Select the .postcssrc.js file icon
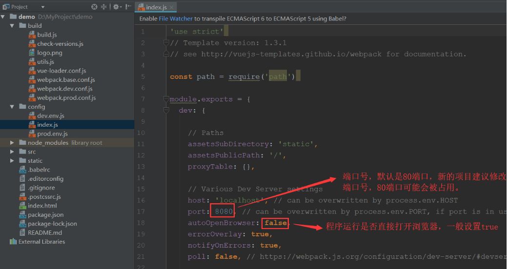Viewport: 510px width, 269px height. (x=22, y=196)
